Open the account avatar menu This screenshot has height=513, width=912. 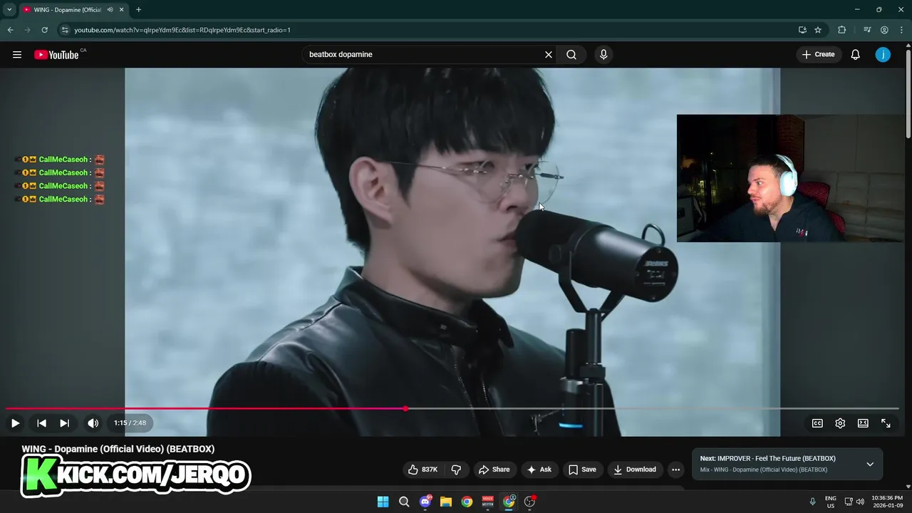pyautogui.click(x=883, y=55)
